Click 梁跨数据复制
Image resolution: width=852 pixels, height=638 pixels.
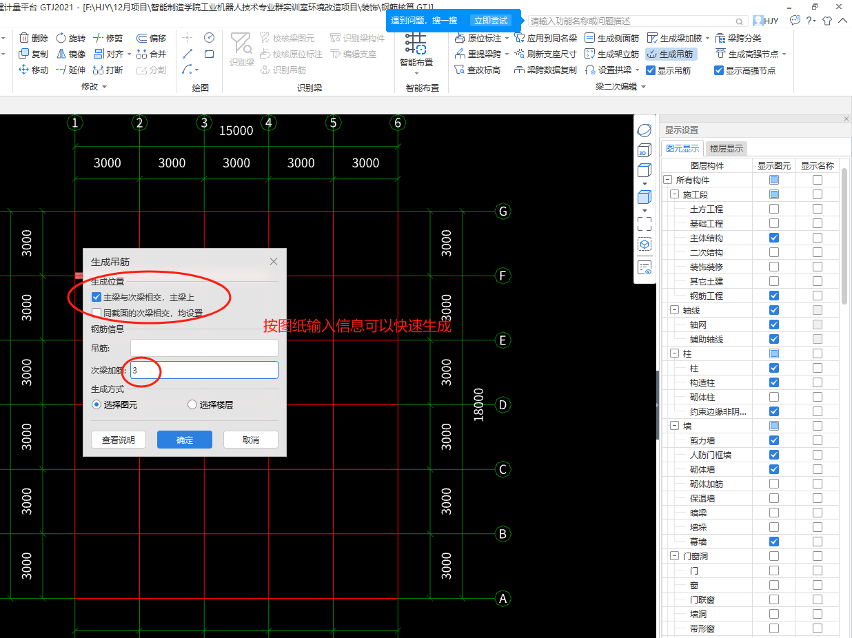[x=546, y=70]
